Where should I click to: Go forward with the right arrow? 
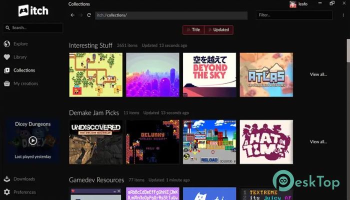[81, 15]
